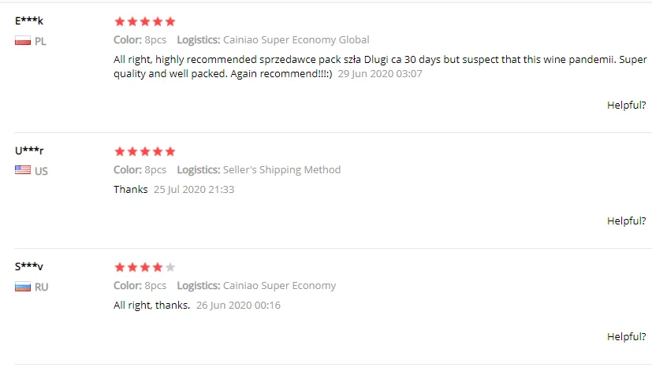Click reviewer name S***v

tap(29, 267)
